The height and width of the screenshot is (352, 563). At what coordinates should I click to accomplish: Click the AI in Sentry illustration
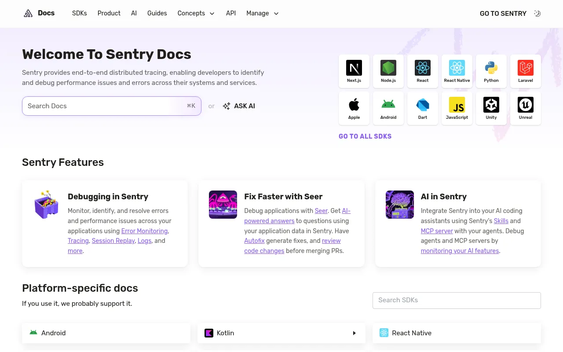point(400,205)
